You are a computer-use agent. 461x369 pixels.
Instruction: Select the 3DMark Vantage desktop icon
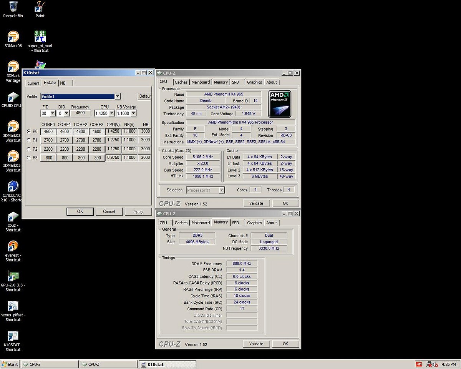(x=13, y=71)
